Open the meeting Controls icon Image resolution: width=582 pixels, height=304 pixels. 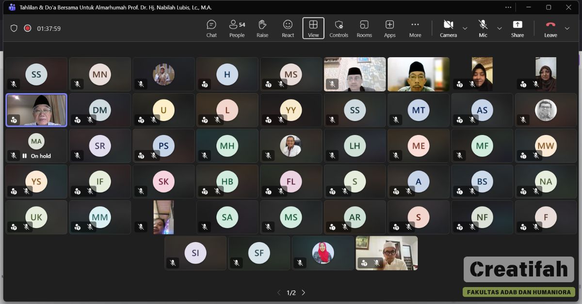tap(339, 28)
